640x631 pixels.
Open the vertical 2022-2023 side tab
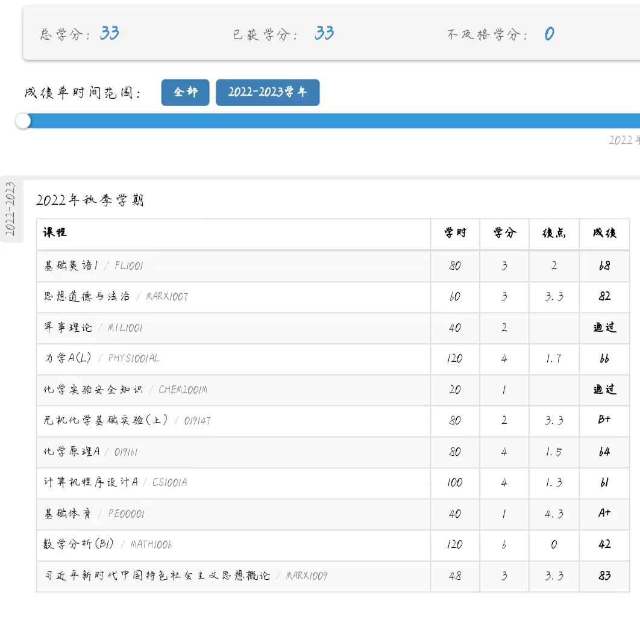(11, 209)
